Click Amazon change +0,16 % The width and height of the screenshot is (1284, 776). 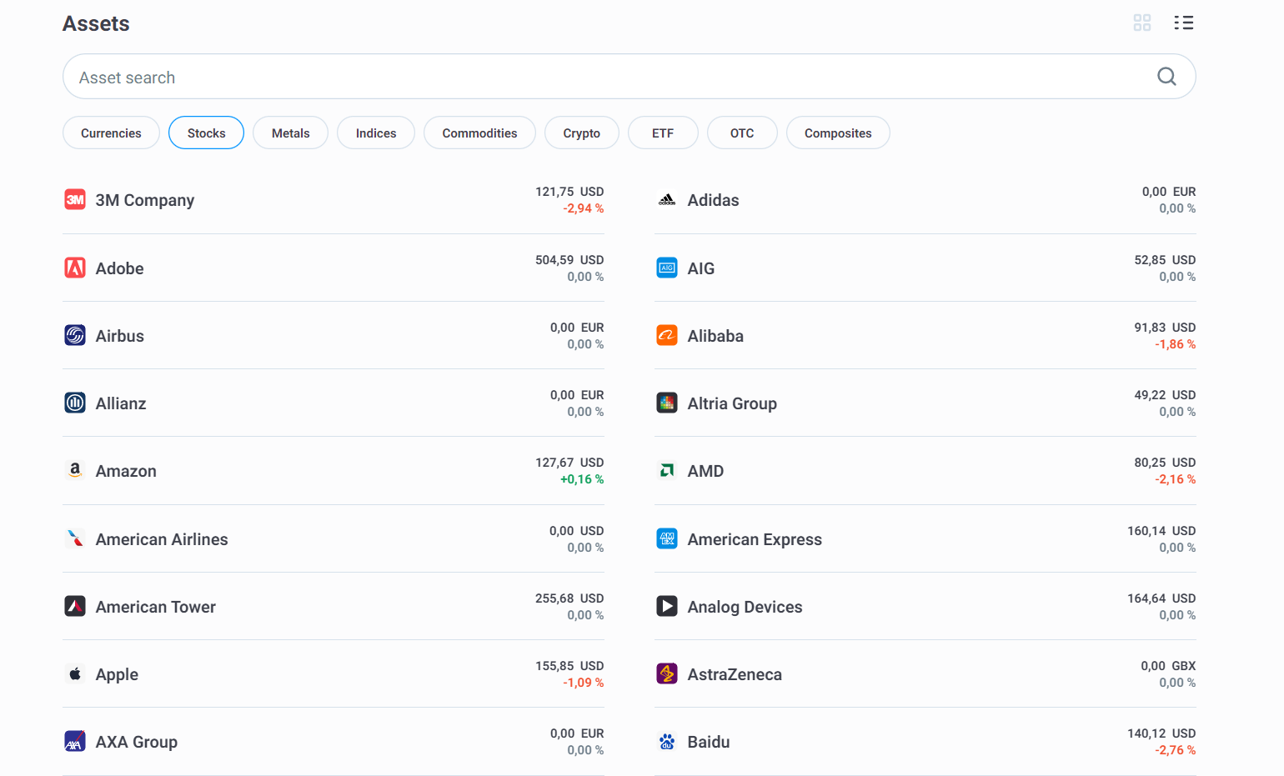pyautogui.click(x=582, y=479)
